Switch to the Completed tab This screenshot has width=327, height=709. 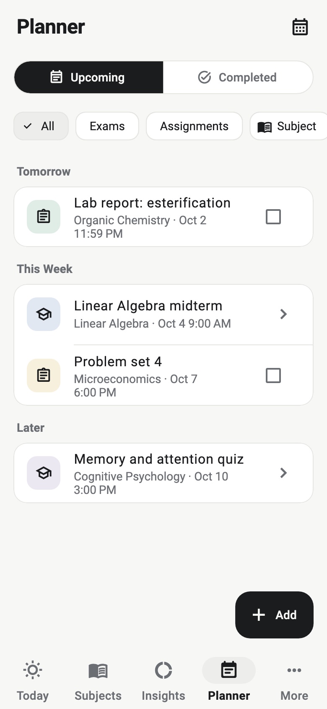tap(238, 77)
